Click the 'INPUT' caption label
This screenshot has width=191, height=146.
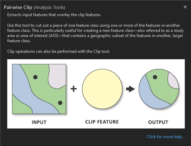point(39,122)
